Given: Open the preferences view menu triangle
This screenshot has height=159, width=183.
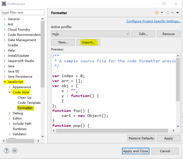Looking at the screenshot, I should tap(178, 13).
